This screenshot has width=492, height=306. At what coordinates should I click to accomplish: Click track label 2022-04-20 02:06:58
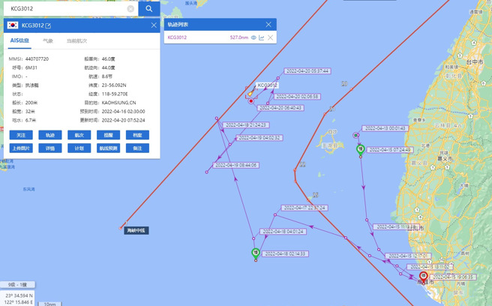(x=297, y=97)
